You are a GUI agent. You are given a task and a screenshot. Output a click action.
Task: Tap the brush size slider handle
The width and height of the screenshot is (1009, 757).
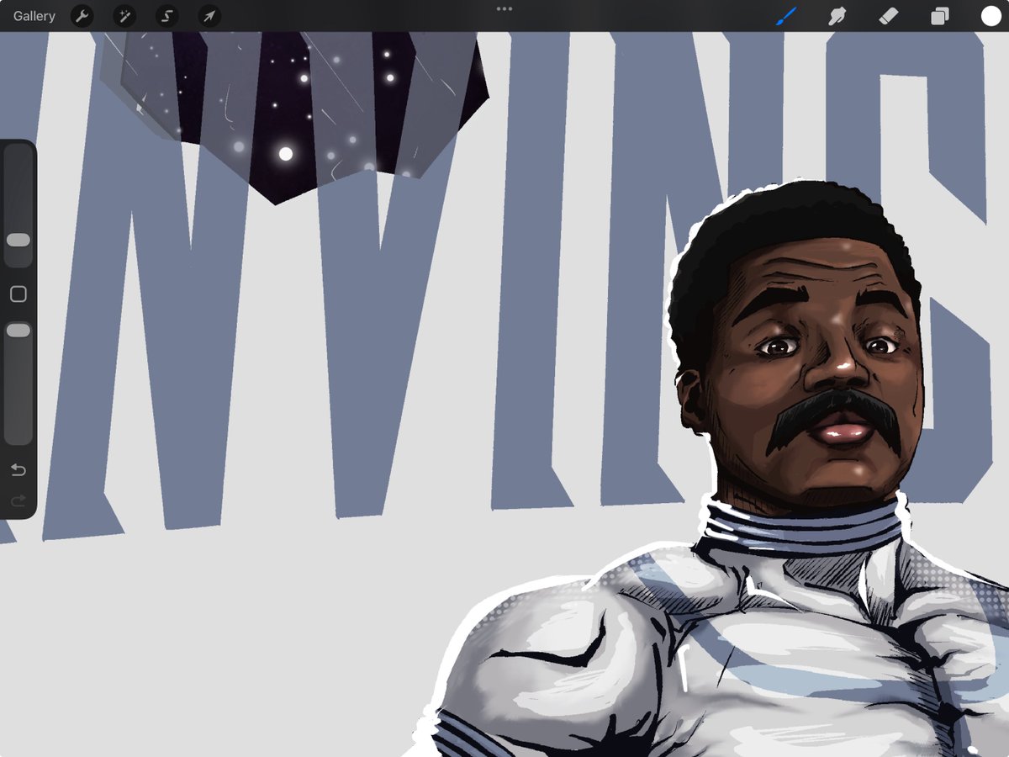coord(18,240)
